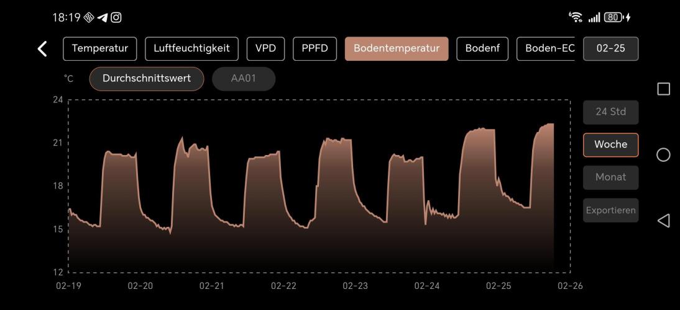Image resolution: width=680 pixels, height=310 pixels.
Task: Choose the 24 Std time range
Action: pyautogui.click(x=610, y=112)
